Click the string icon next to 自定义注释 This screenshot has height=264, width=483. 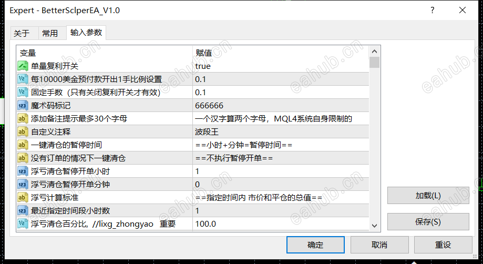[x=23, y=132]
